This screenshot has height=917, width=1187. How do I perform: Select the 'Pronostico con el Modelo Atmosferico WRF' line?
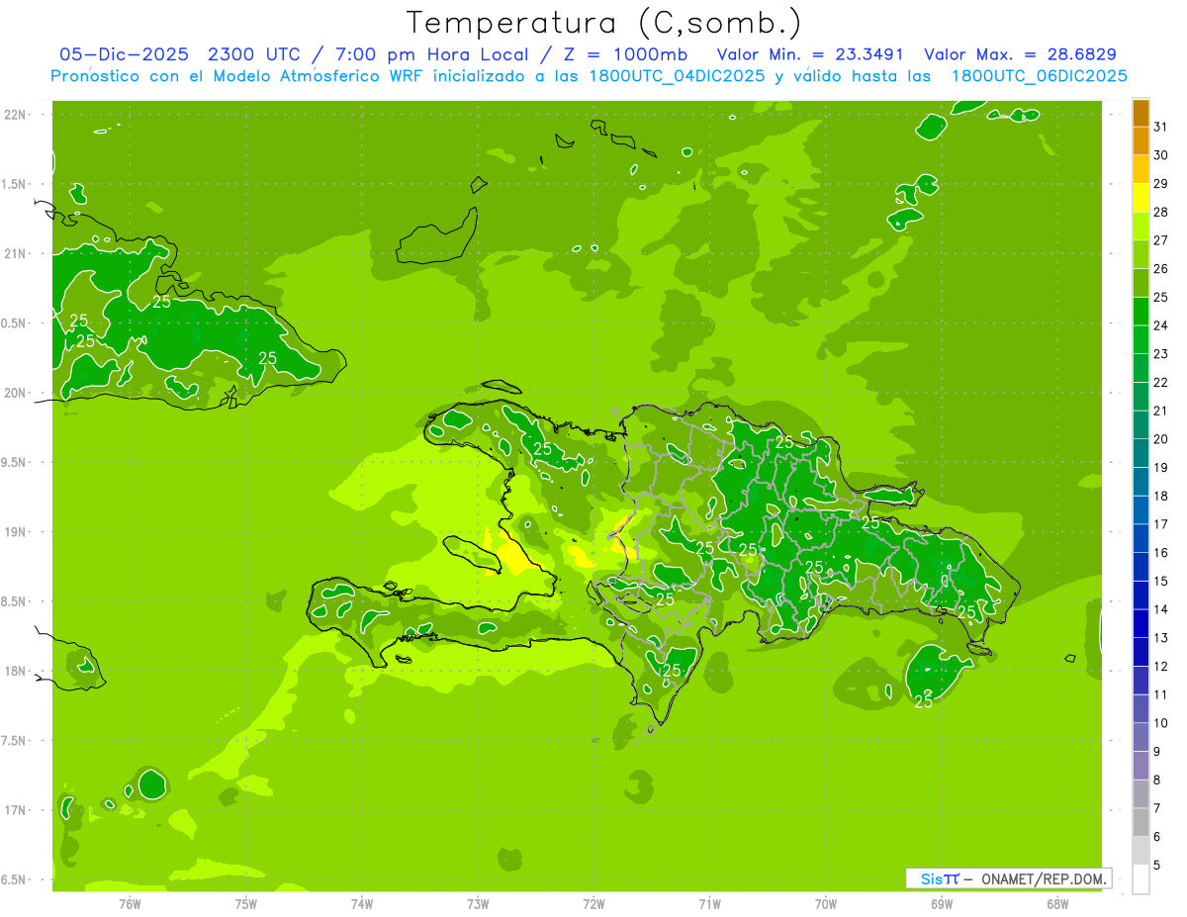[x=589, y=76]
